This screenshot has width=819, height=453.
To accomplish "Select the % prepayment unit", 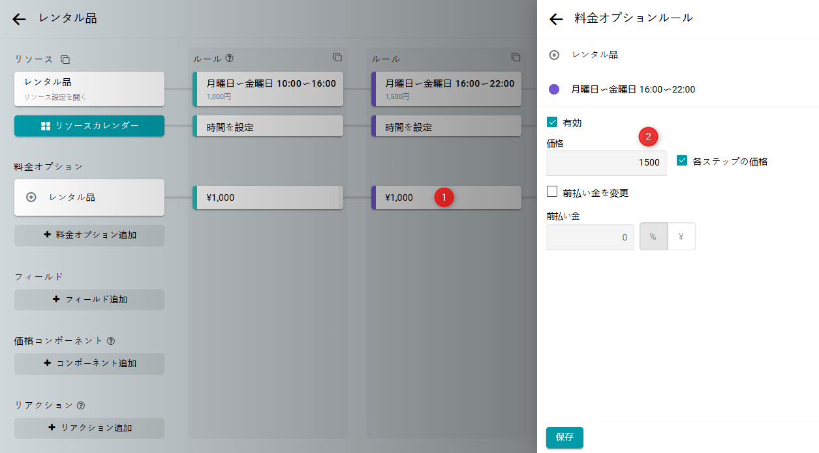I will click(653, 237).
